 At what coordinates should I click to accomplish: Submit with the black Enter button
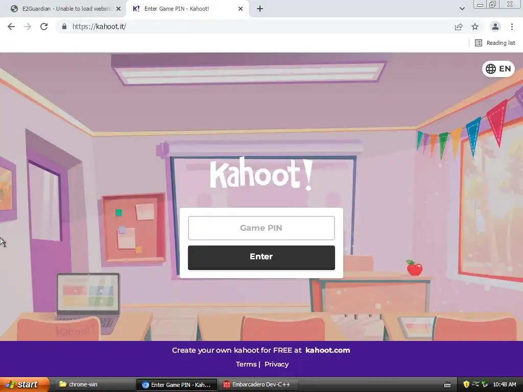point(261,258)
